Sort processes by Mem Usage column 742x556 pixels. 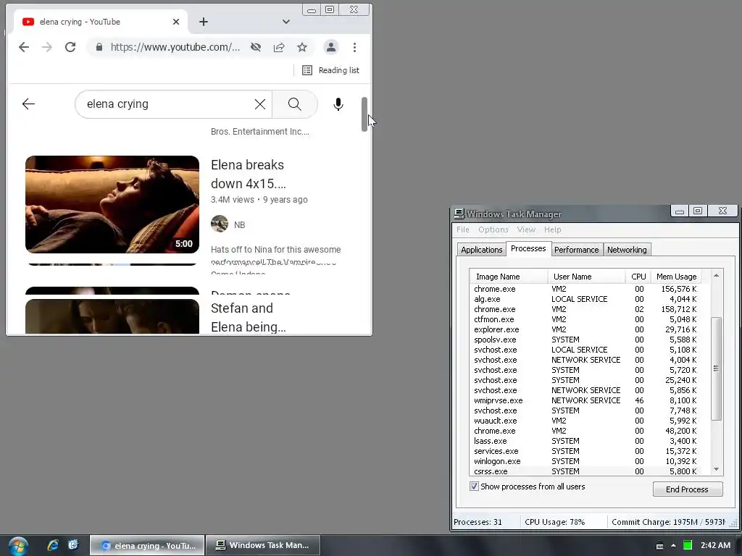[x=676, y=277]
